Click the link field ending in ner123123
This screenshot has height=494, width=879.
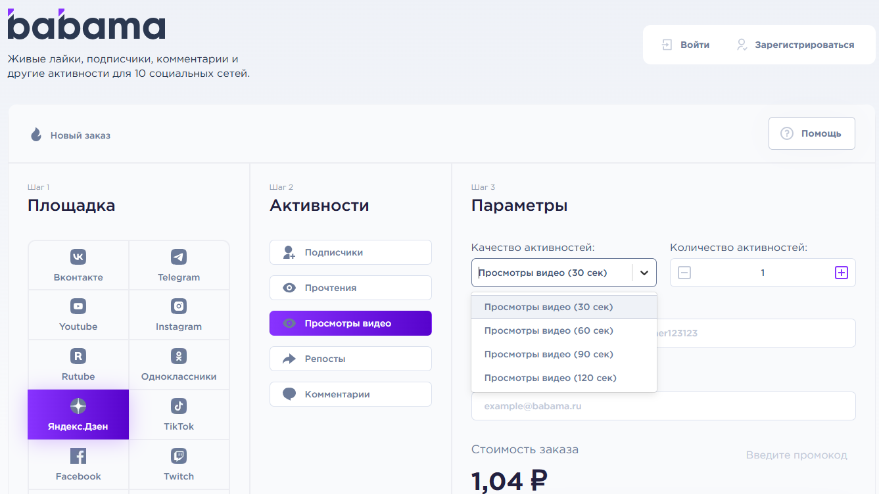click(x=756, y=333)
